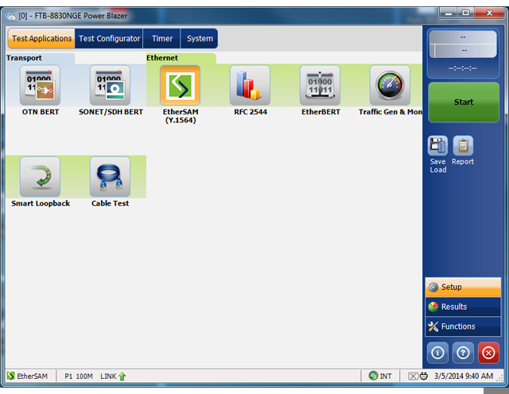Open the Functions menu item
This screenshot has height=394, width=509.
pos(463,326)
